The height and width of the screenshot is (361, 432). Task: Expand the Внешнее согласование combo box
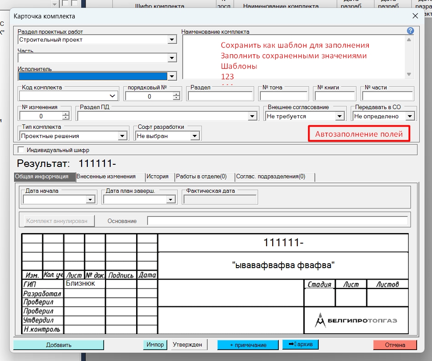click(339, 117)
